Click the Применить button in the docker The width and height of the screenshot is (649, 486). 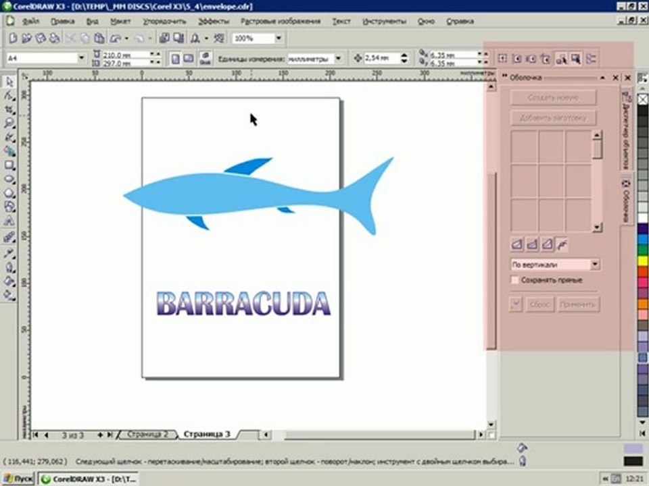[578, 304]
